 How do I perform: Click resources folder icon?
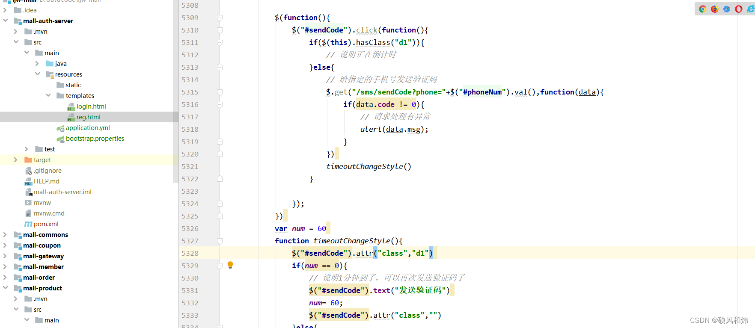pyautogui.click(x=50, y=74)
